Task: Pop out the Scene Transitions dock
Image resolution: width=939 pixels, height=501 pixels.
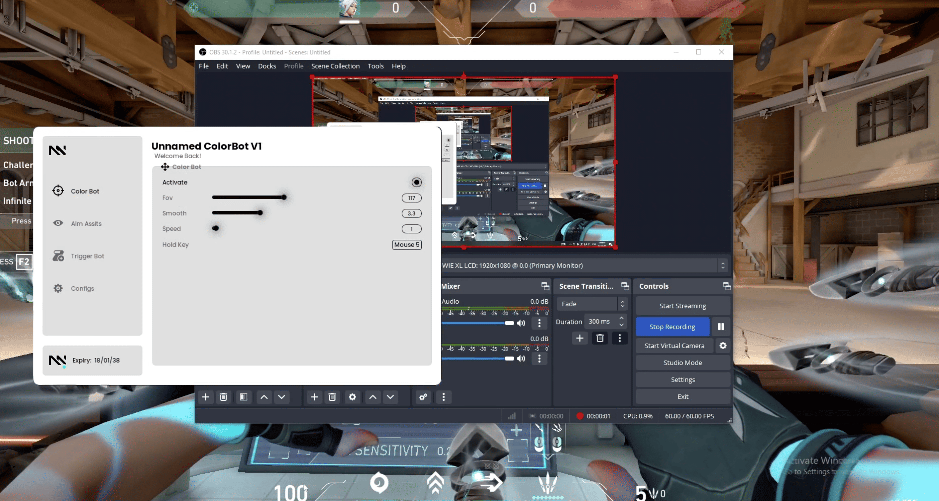Action: coord(625,286)
